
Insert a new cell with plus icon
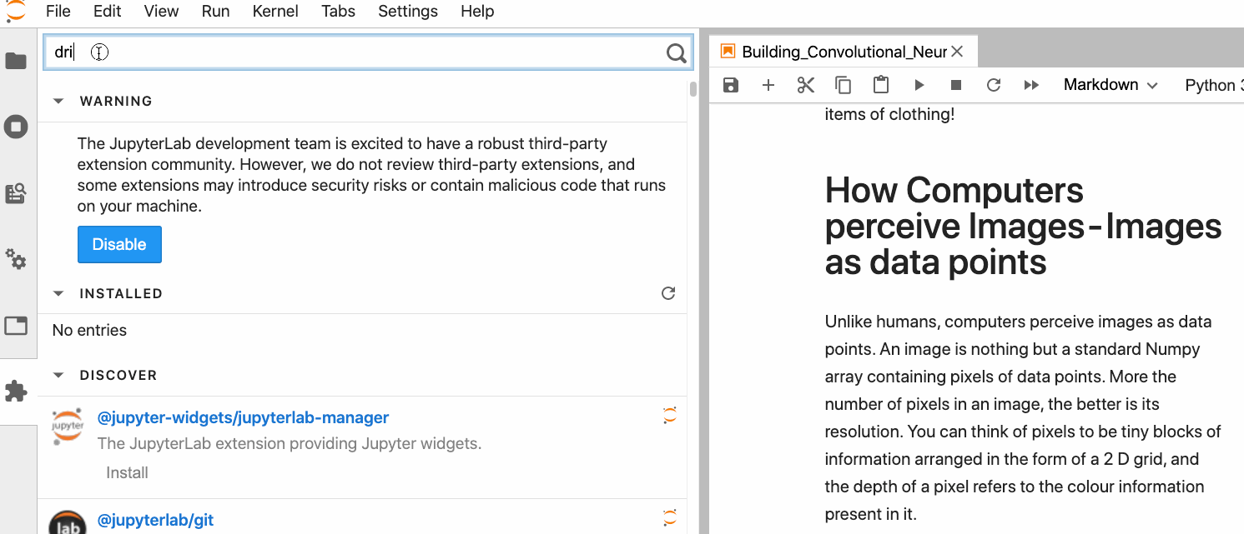pyautogui.click(x=768, y=85)
